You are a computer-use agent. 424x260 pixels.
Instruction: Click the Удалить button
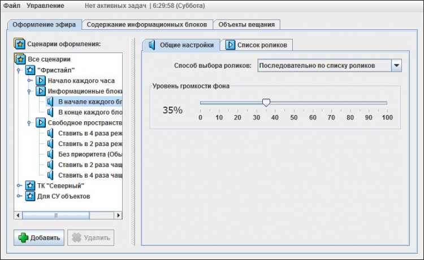pyautogui.click(x=90, y=237)
